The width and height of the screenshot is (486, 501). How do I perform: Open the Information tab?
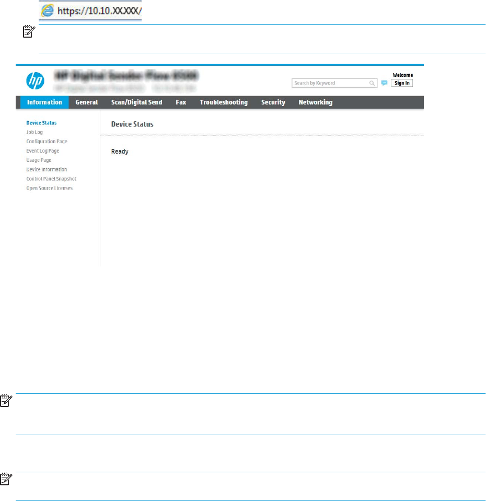44,102
